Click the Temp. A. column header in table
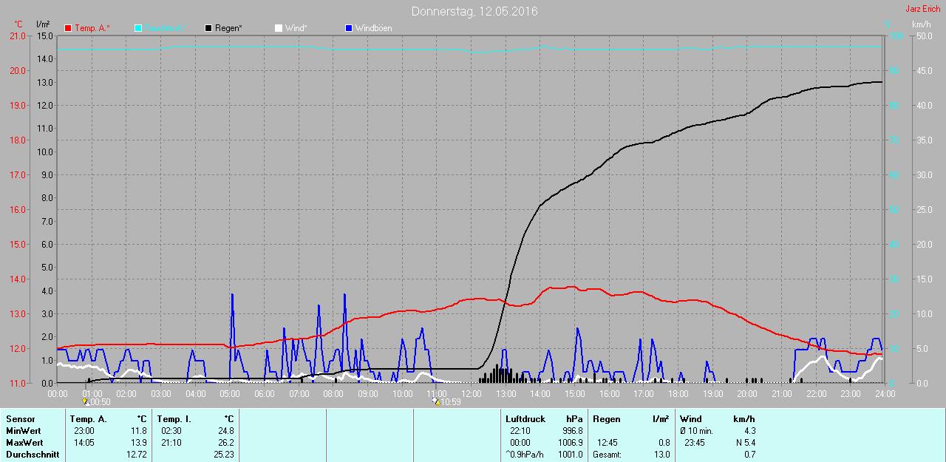This screenshot has height=462, width=946. (87, 419)
